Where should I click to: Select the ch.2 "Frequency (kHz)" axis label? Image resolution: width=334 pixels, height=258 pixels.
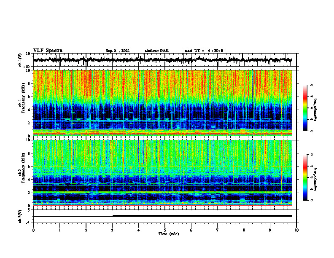click(x=24, y=168)
